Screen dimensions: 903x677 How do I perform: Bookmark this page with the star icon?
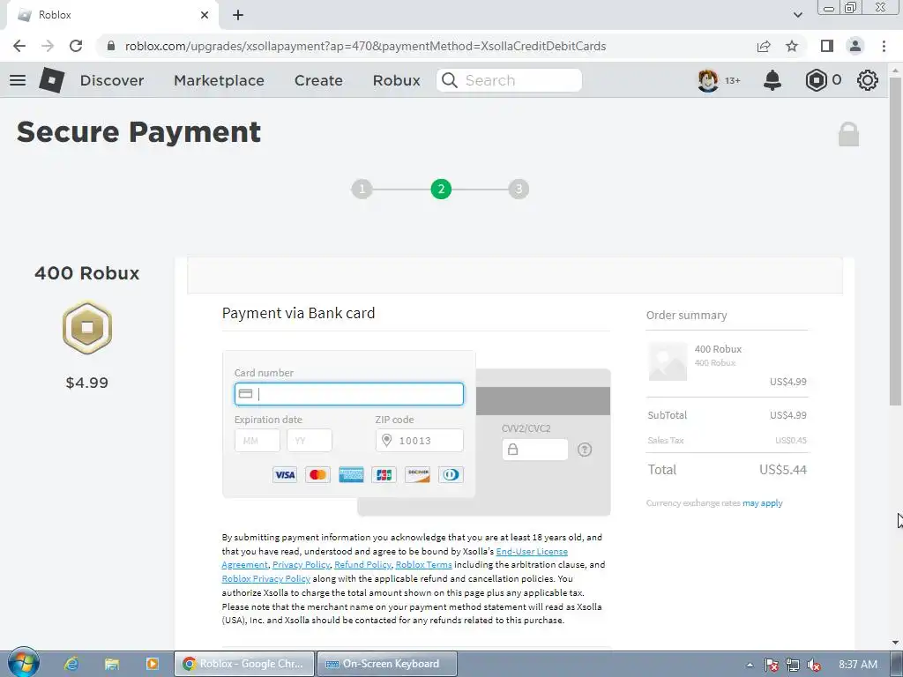(792, 46)
